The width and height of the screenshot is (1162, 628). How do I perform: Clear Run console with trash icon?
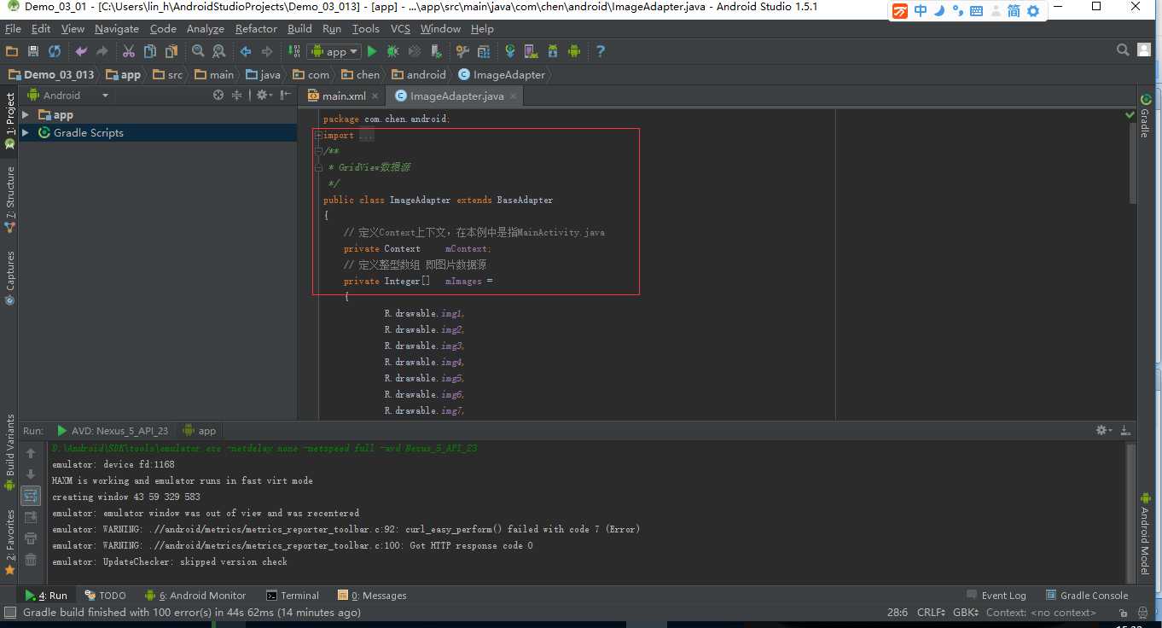click(x=31, y=560)
